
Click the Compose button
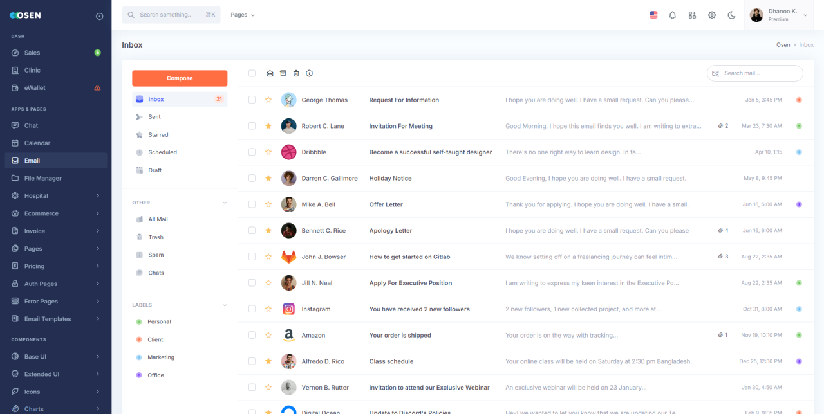(180, 78)
